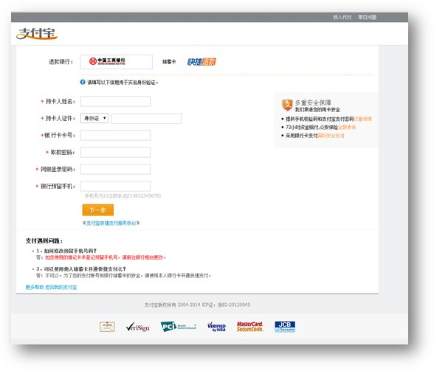The image size is (434, 371).
Task: Click the MasterCard SecureCode badge
Action: click(250, 327)
